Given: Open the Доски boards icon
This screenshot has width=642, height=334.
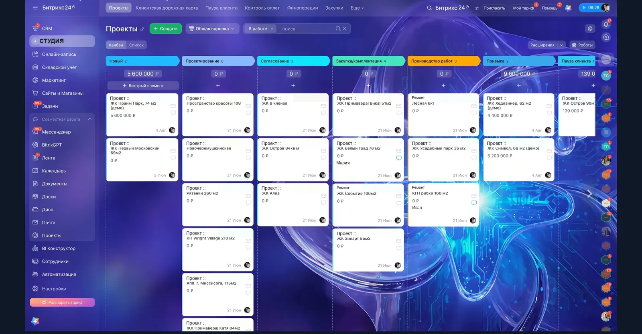Looking at the screenshot, I should coord(35,196).
